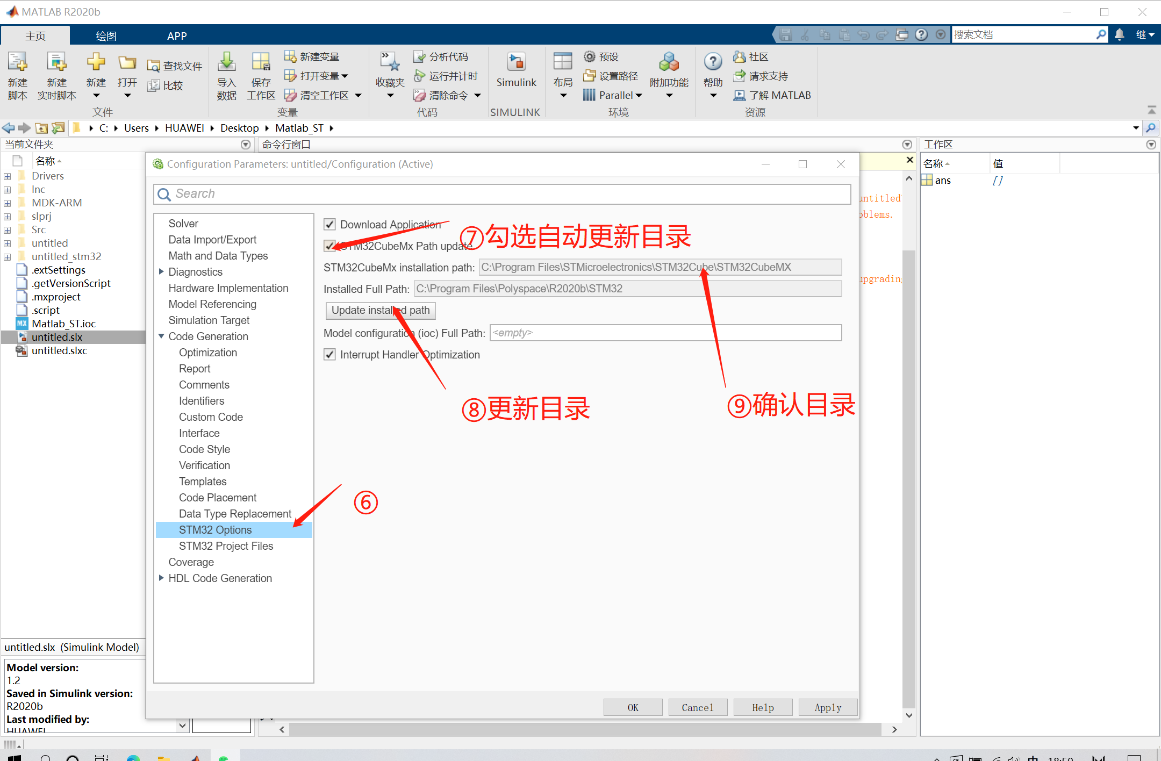Select untitled.slxc in file list
The width and height of the screenshot is (1161, 761).
pos(59,350)
